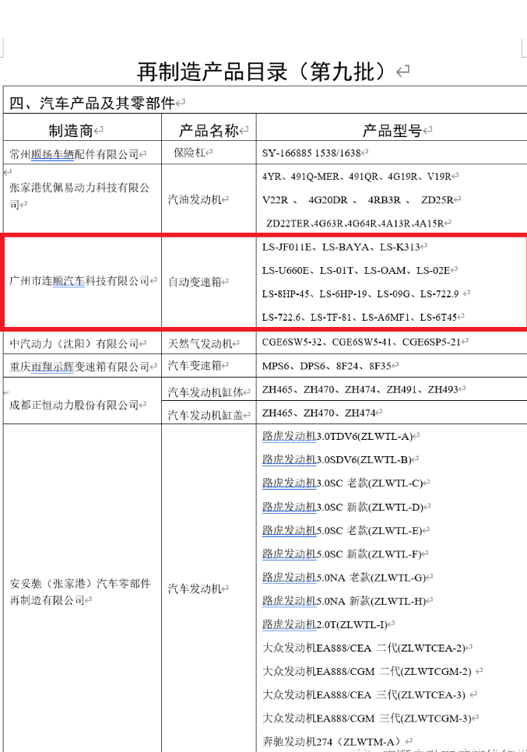Screen dimensions: 527x752
Task: Click the models MPS6、DPS6、8F24、8F35
Action: (x=327, y=365)
